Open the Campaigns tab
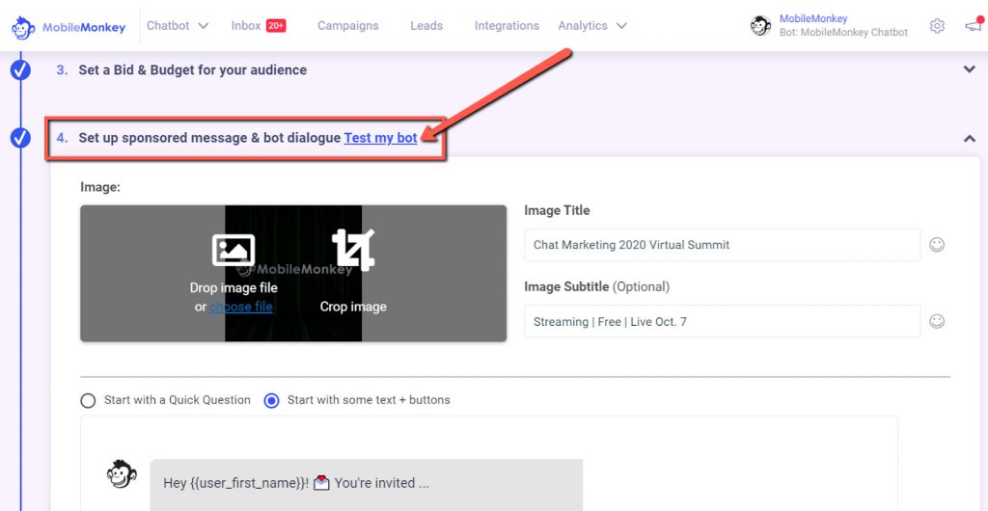988x511 pixels. click(x=347, y=26)
